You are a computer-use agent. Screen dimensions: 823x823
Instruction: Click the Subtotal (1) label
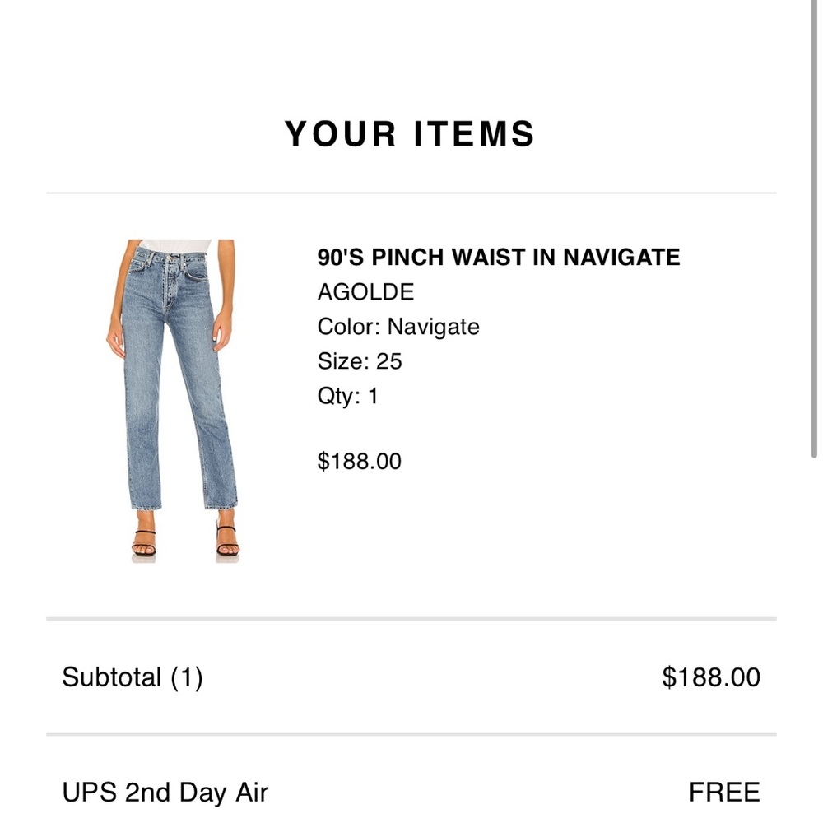(x=133, y=677)
